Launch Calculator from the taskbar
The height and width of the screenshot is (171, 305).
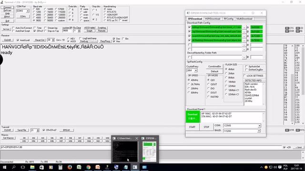[x=61, y=167]
